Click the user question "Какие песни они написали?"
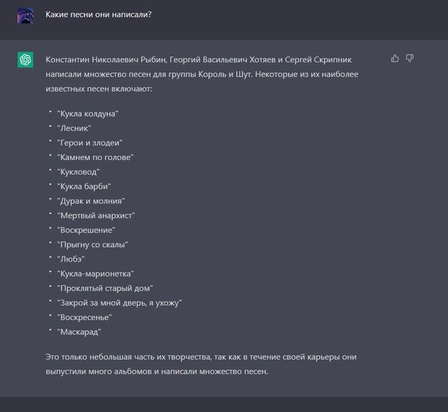Viewport: 448px width, 412px height. point(98,15)
